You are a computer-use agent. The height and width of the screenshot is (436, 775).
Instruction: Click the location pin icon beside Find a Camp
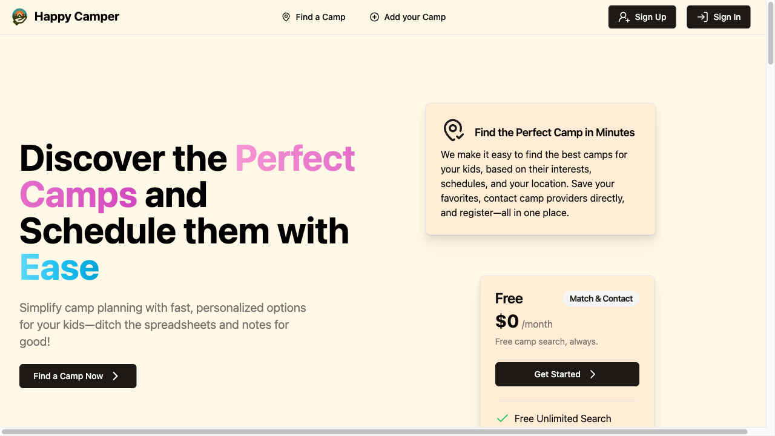point(286,17)
